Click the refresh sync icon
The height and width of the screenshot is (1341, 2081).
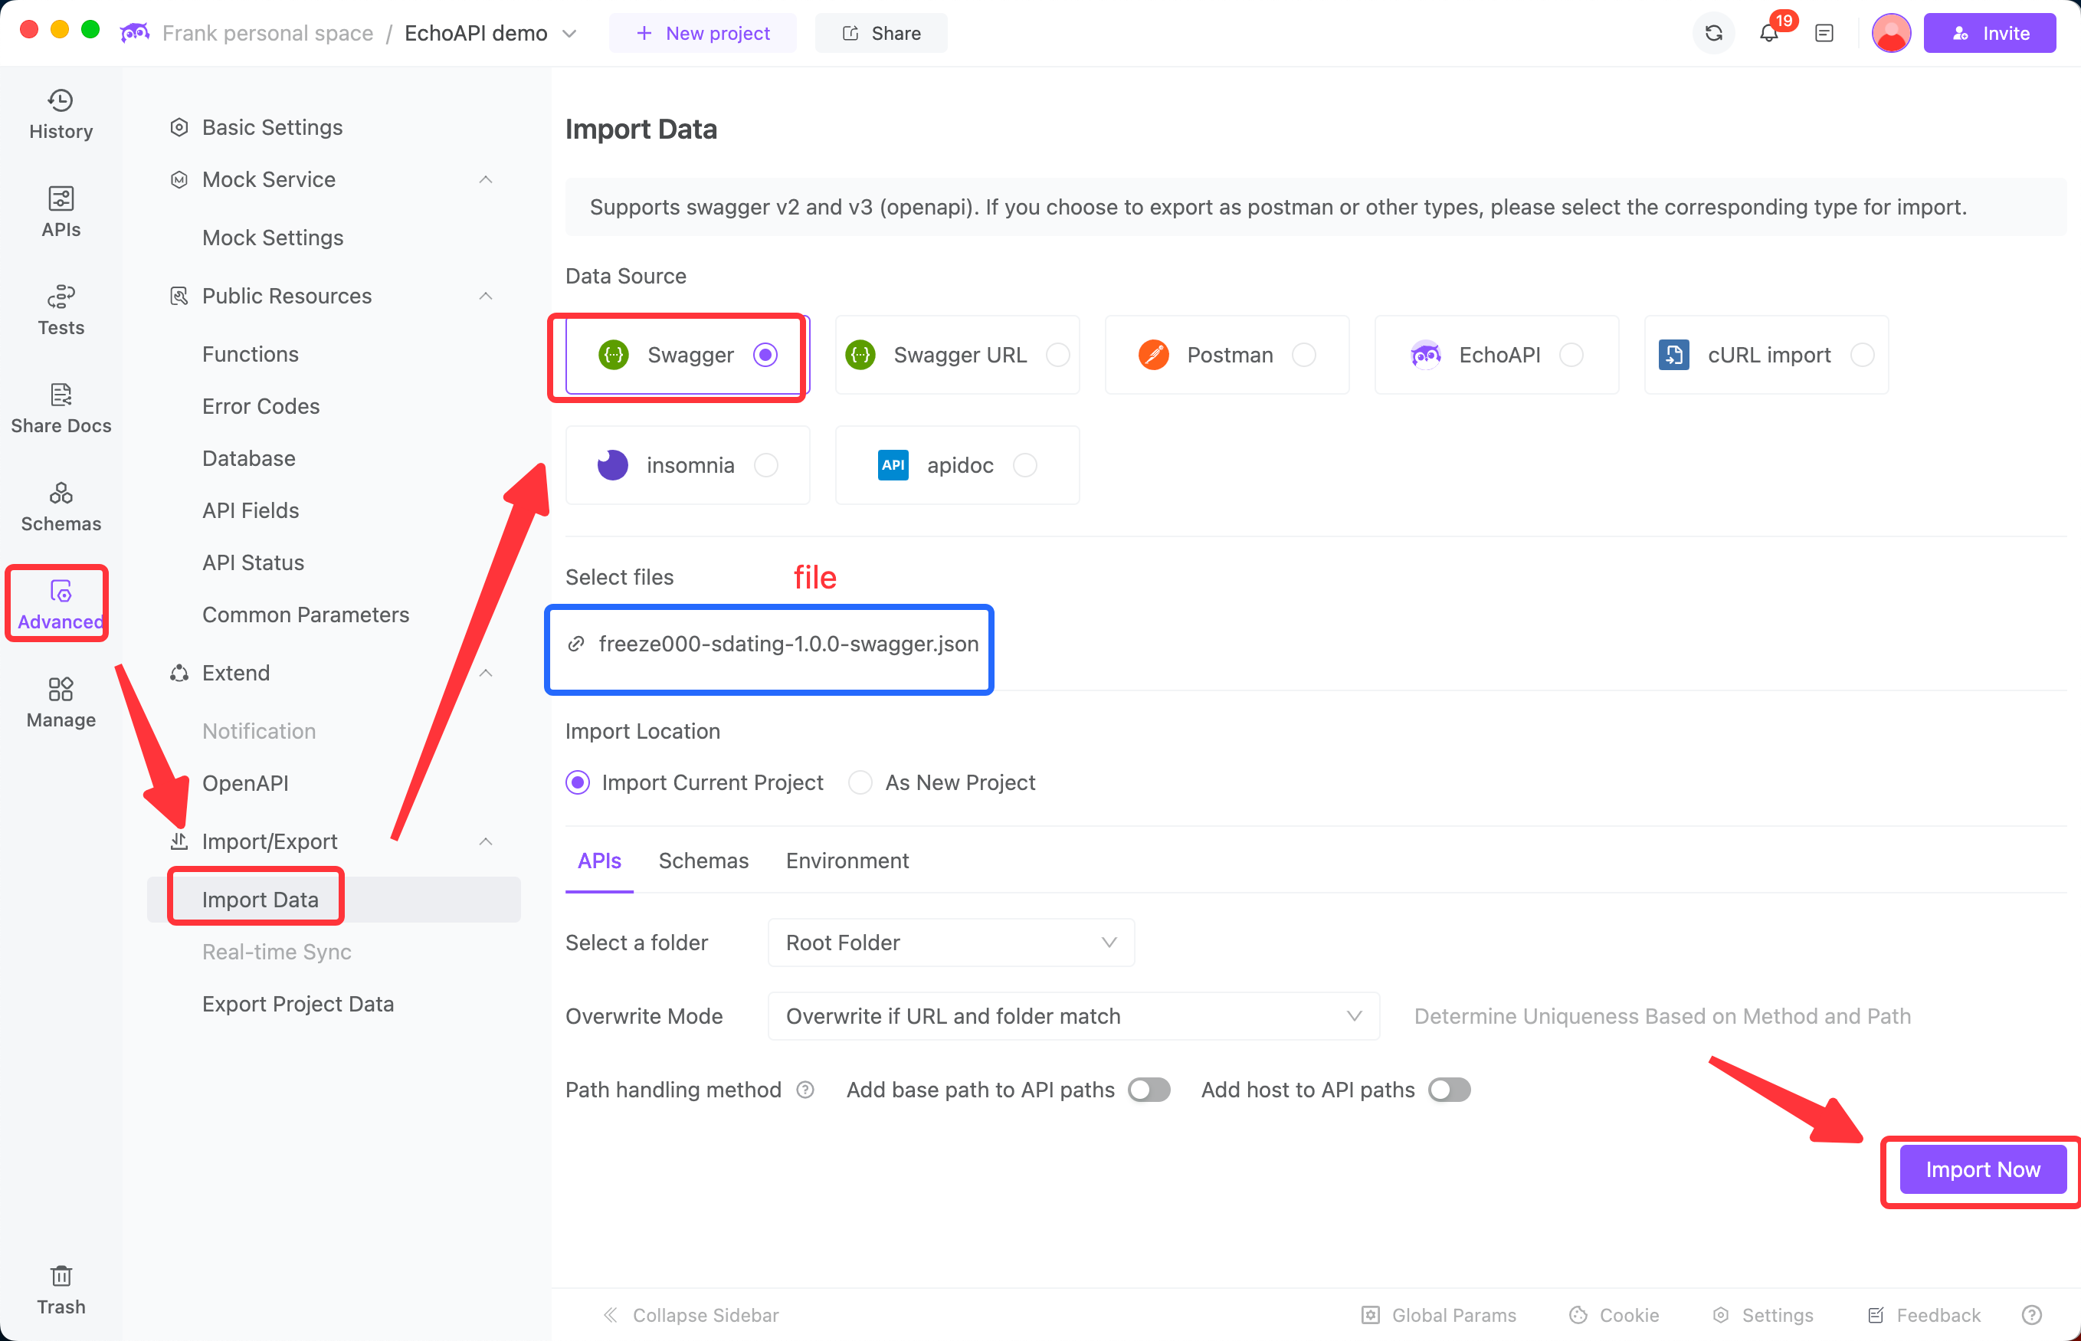pos(1712,33)
